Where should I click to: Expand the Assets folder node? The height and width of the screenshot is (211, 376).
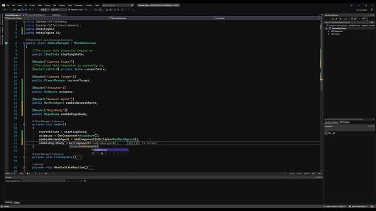point(329,34)
